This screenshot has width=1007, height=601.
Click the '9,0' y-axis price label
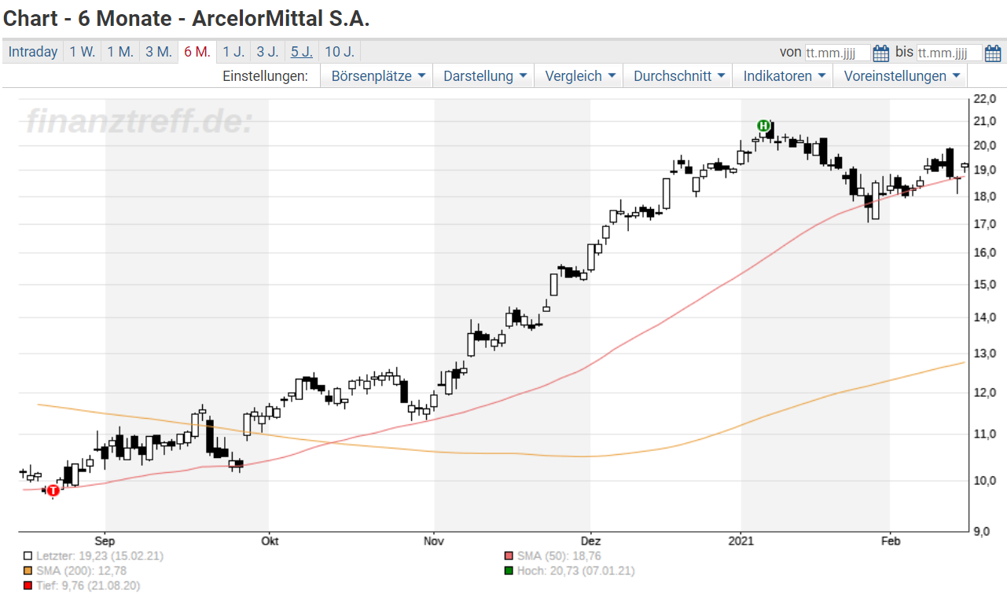(x=982, y=531)
